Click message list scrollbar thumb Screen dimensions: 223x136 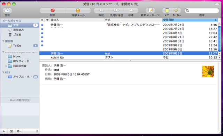click(220, 39)
